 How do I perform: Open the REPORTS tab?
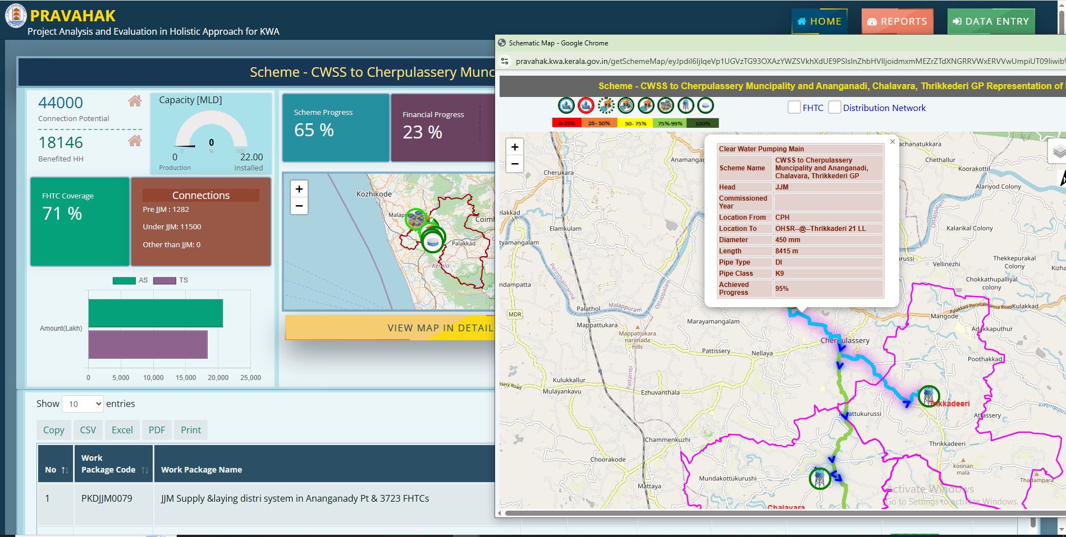(x=897, y=21)
